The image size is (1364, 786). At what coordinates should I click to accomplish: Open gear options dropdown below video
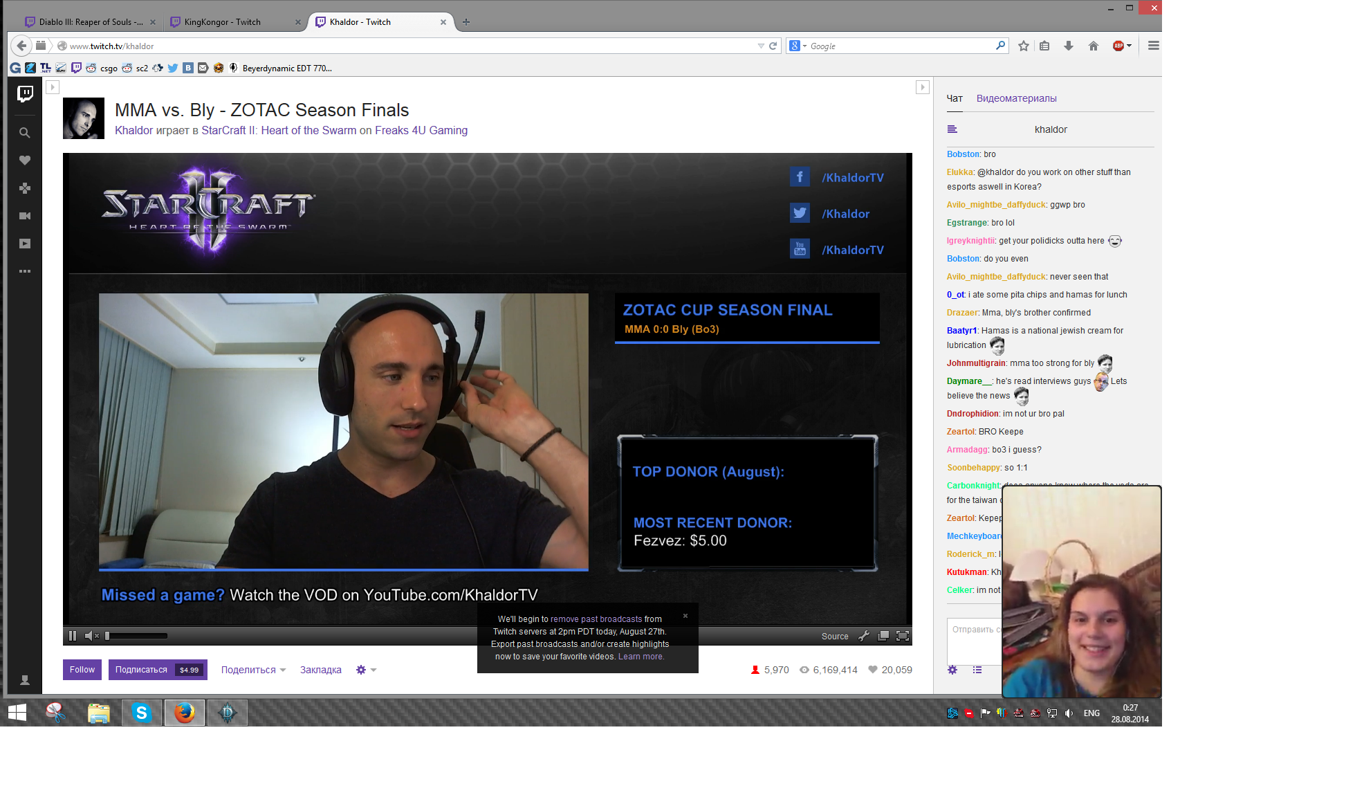coord(366,670)
